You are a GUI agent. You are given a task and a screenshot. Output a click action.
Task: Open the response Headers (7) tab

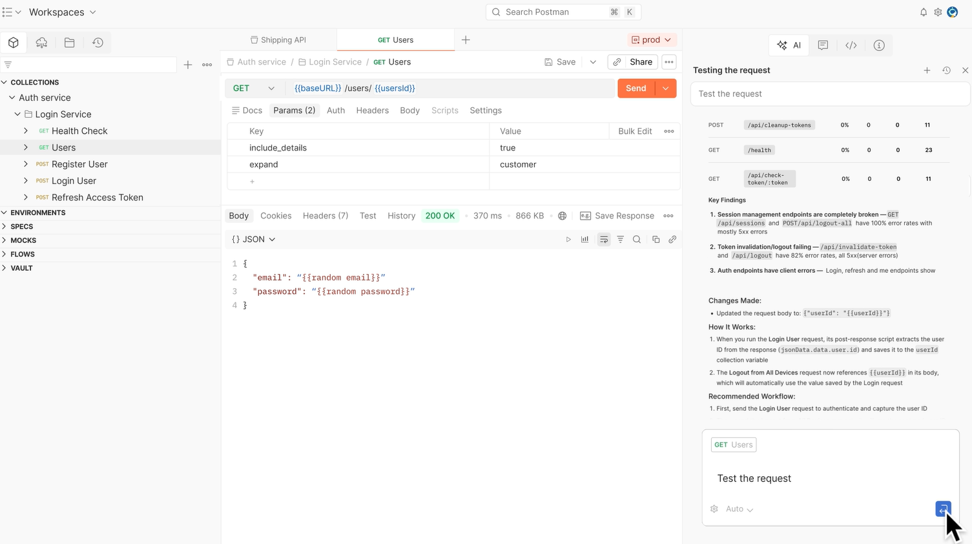click(x=326, y=216)
